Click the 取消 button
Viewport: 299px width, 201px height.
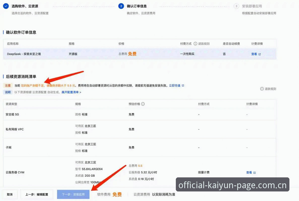click(10, 194)
